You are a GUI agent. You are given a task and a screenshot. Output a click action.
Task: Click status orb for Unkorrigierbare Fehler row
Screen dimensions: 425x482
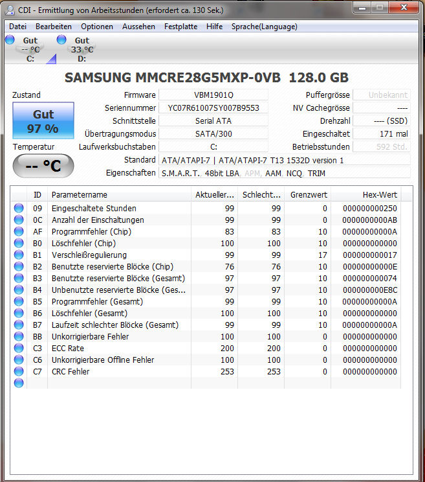tap(19, 337)
